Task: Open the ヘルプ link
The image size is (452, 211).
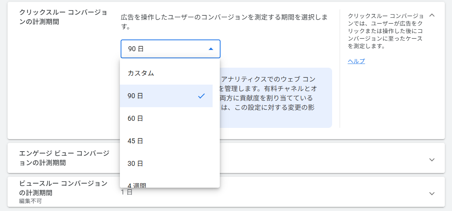Action: (x=356, y=61)
